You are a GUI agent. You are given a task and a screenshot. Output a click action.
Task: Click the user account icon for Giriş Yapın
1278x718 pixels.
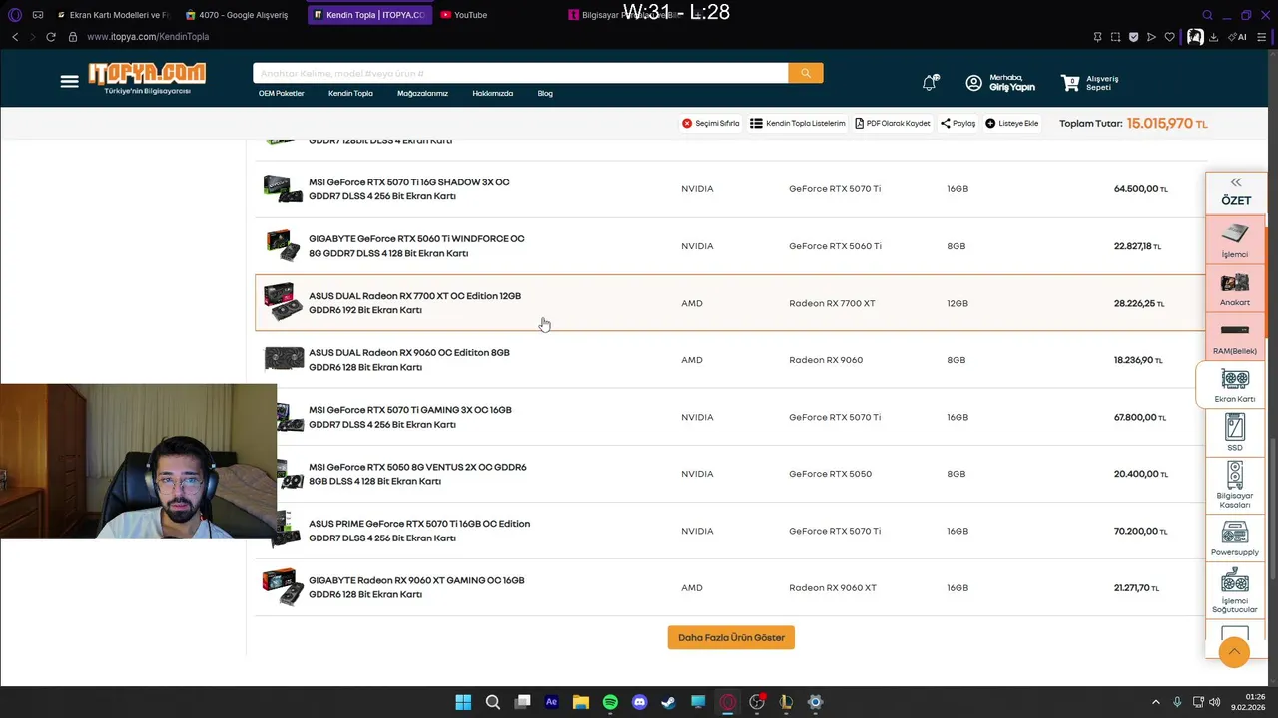pos(974,83)
